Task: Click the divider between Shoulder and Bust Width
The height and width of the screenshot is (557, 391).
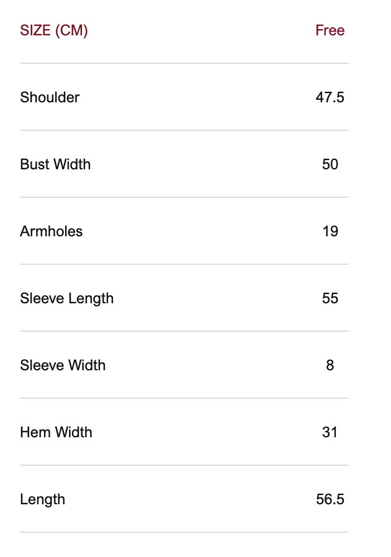Action: coord(184,130)
